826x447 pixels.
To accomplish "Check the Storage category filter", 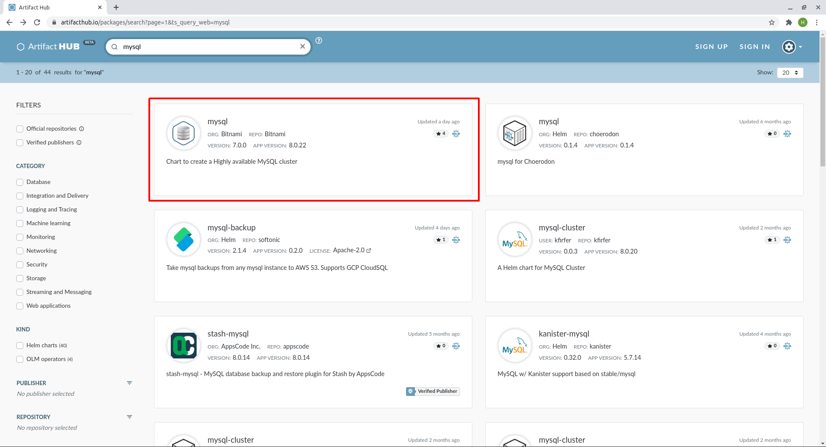I will (x=20, y=279).
